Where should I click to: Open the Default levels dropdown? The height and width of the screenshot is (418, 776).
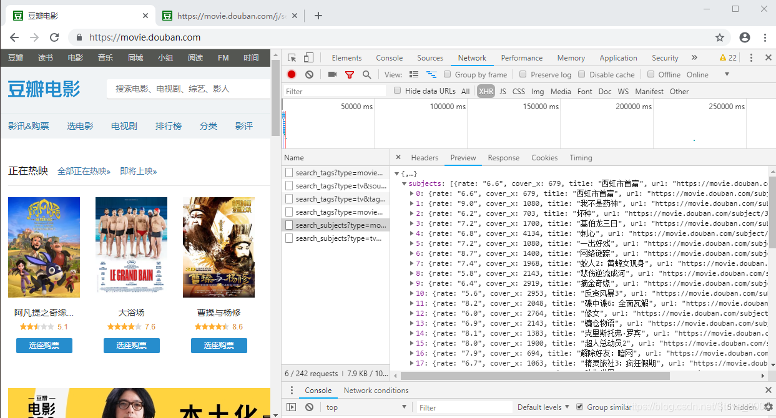[543, 407]
